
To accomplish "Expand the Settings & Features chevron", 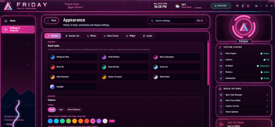I will [x=30, y=29].
